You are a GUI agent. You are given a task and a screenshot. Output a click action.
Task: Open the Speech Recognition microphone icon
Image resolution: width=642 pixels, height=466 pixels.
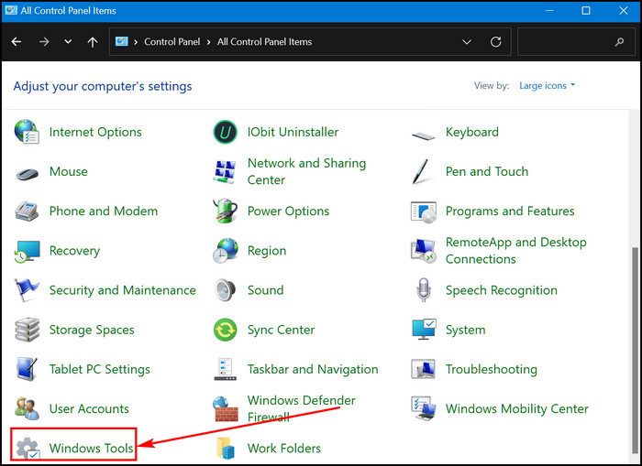(424, 290)
